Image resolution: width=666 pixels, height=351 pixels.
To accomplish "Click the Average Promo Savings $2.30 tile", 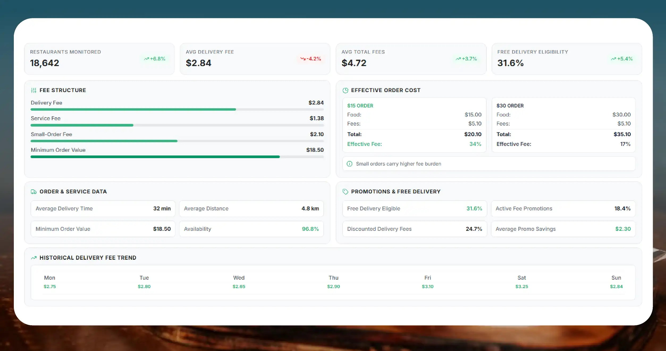I will pyautogui.click(x=563, y=229).
